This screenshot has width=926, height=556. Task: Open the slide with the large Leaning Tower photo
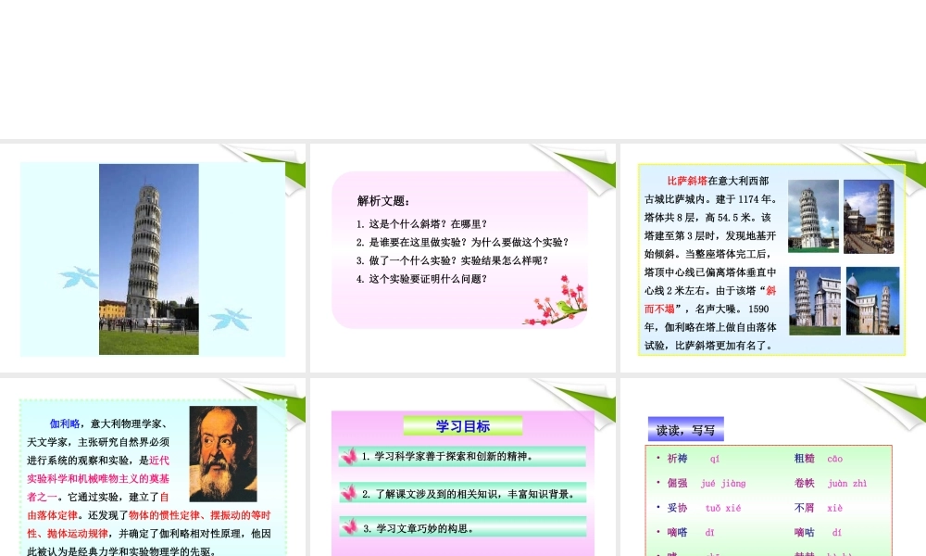coord(153,259)
